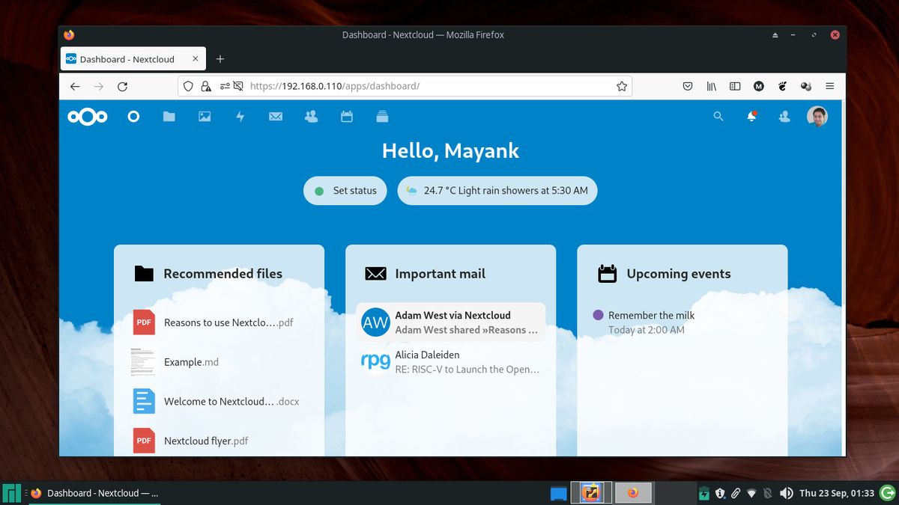Viewport: 899px width, 505px height.
Task: Open the contacts menu beside the avatar
Action: pyautogui.click(x=784, y=117)
